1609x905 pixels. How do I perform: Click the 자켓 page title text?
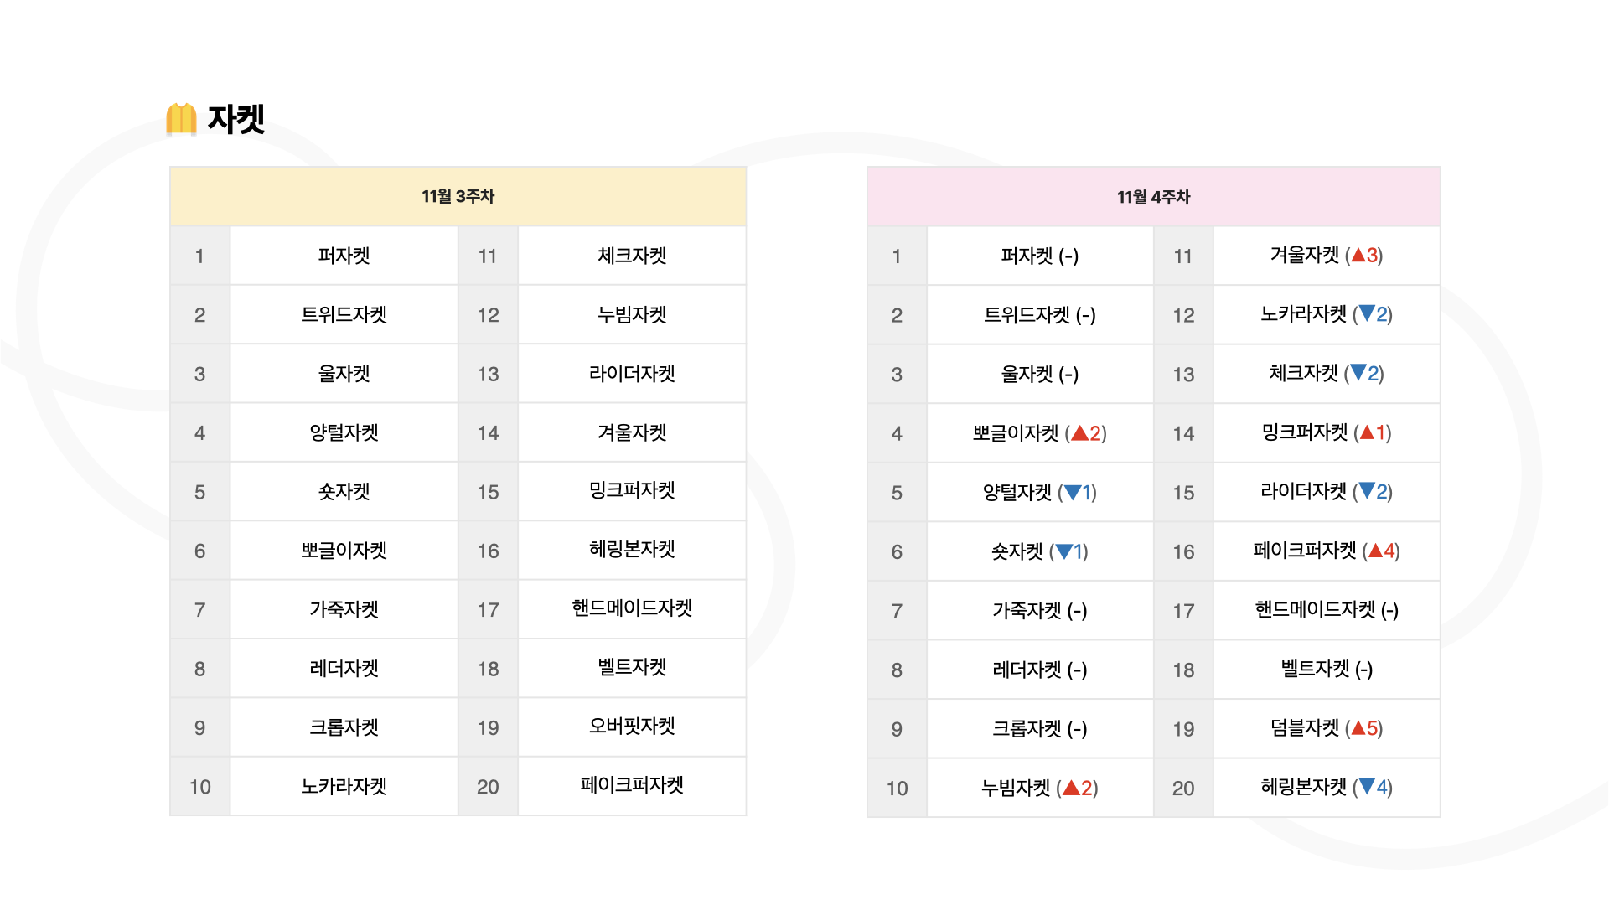click(x=236, y=119)
